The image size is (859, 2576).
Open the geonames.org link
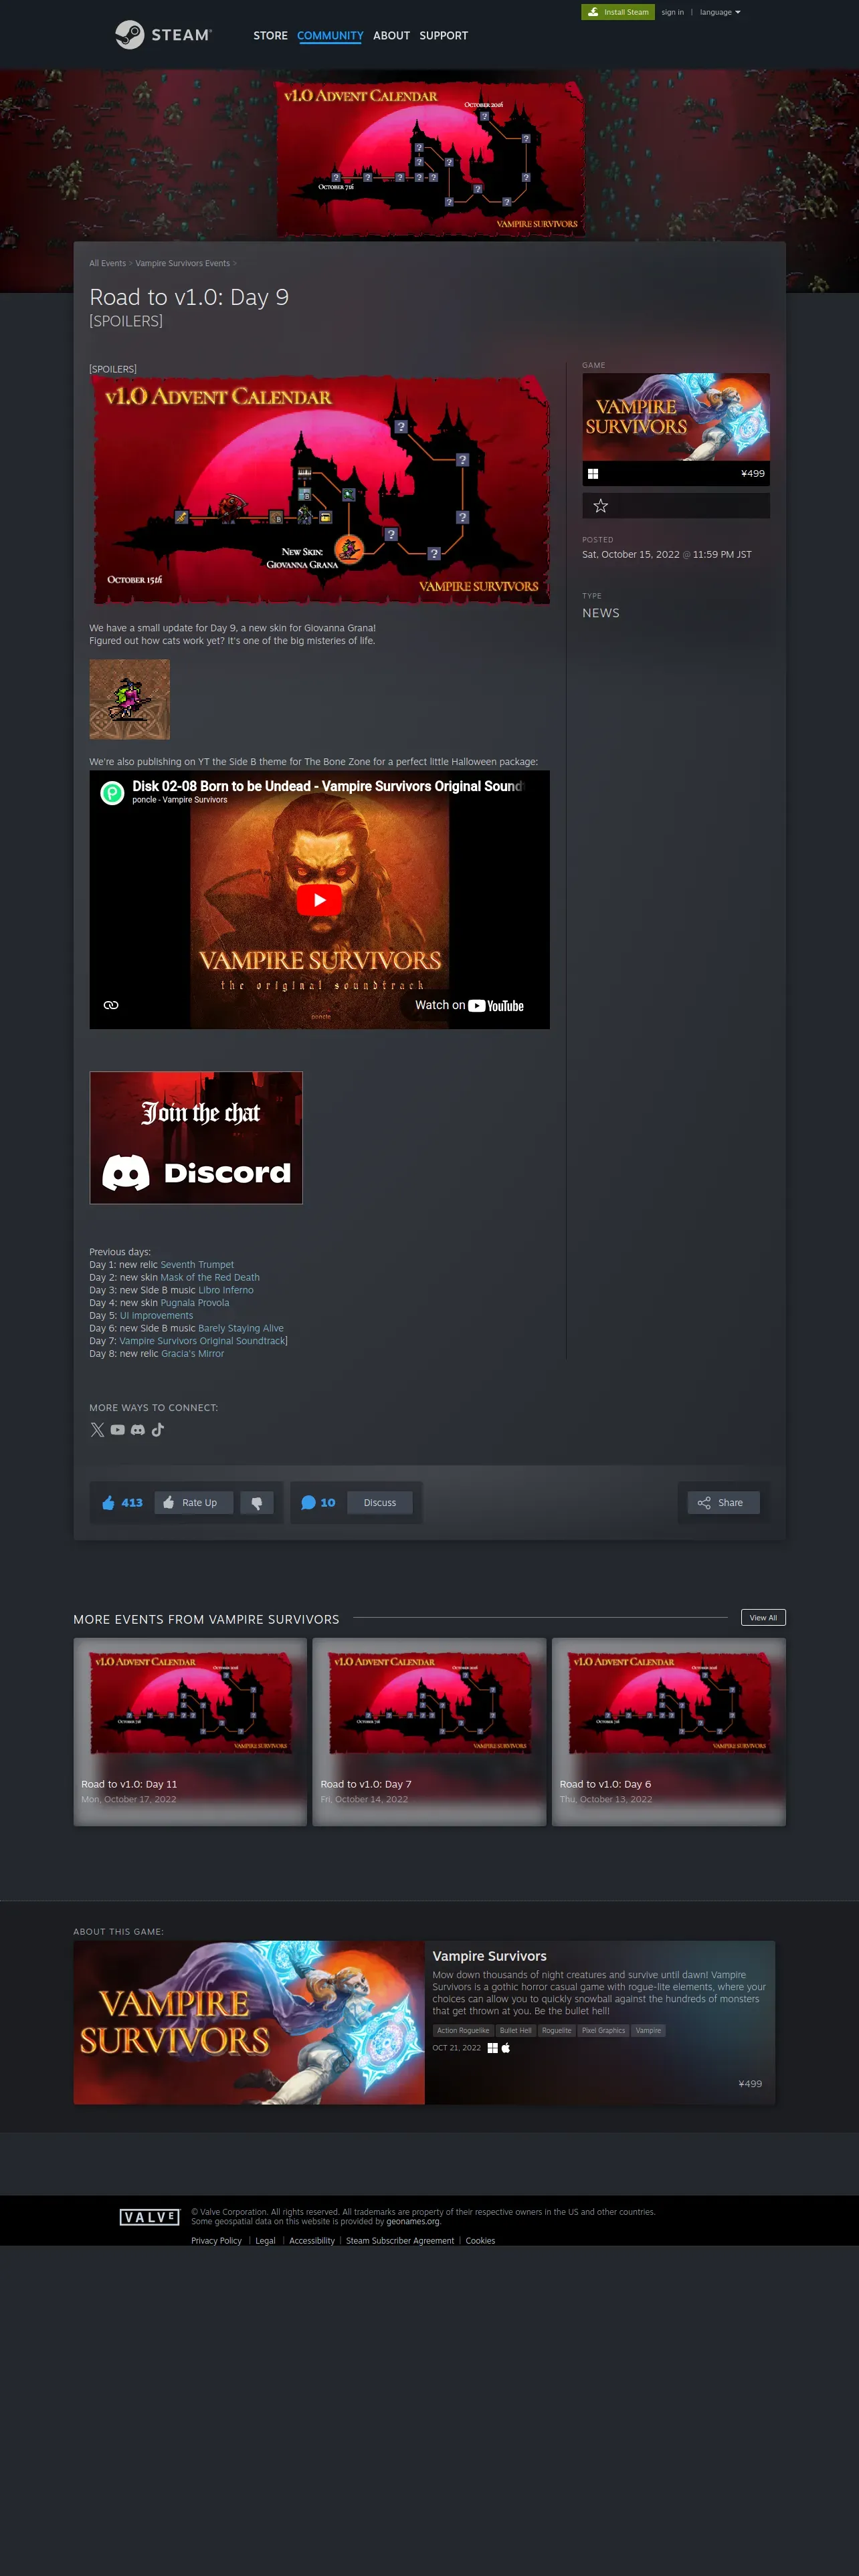413,2222
